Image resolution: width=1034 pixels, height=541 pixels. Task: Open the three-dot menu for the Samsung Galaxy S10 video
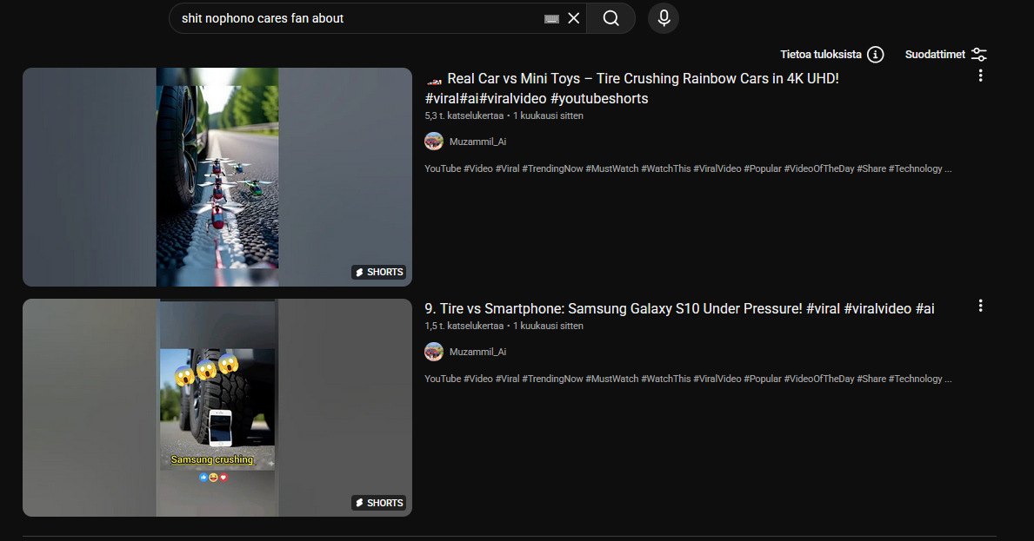(x=980, y=306)
